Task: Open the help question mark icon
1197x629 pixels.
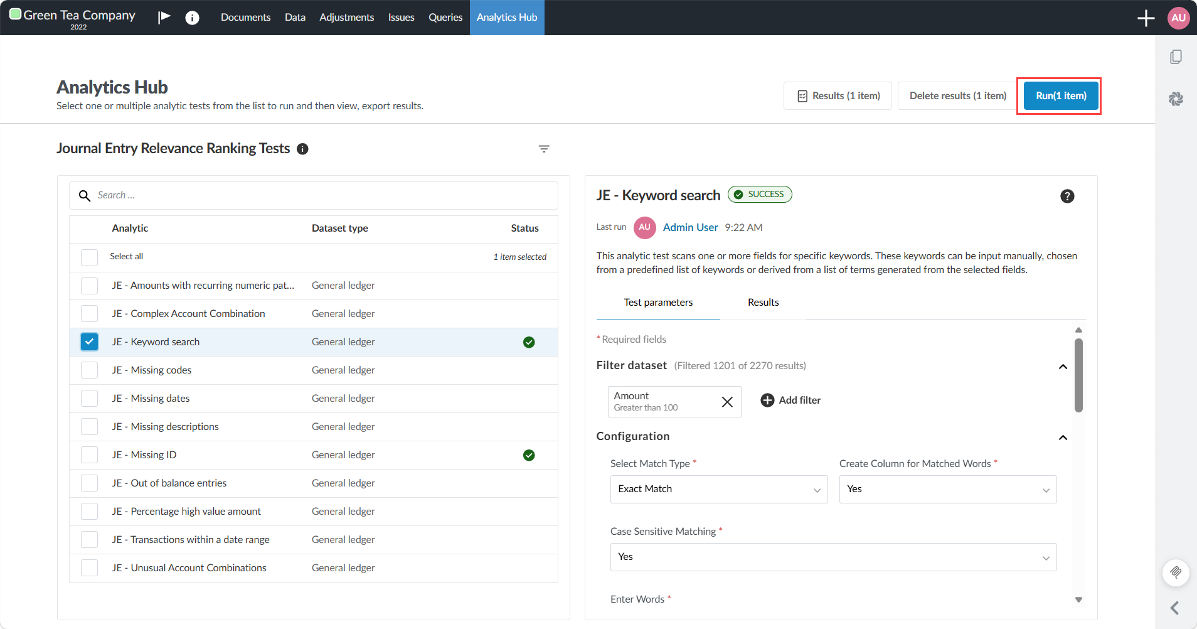Action: click(1067, 196)
